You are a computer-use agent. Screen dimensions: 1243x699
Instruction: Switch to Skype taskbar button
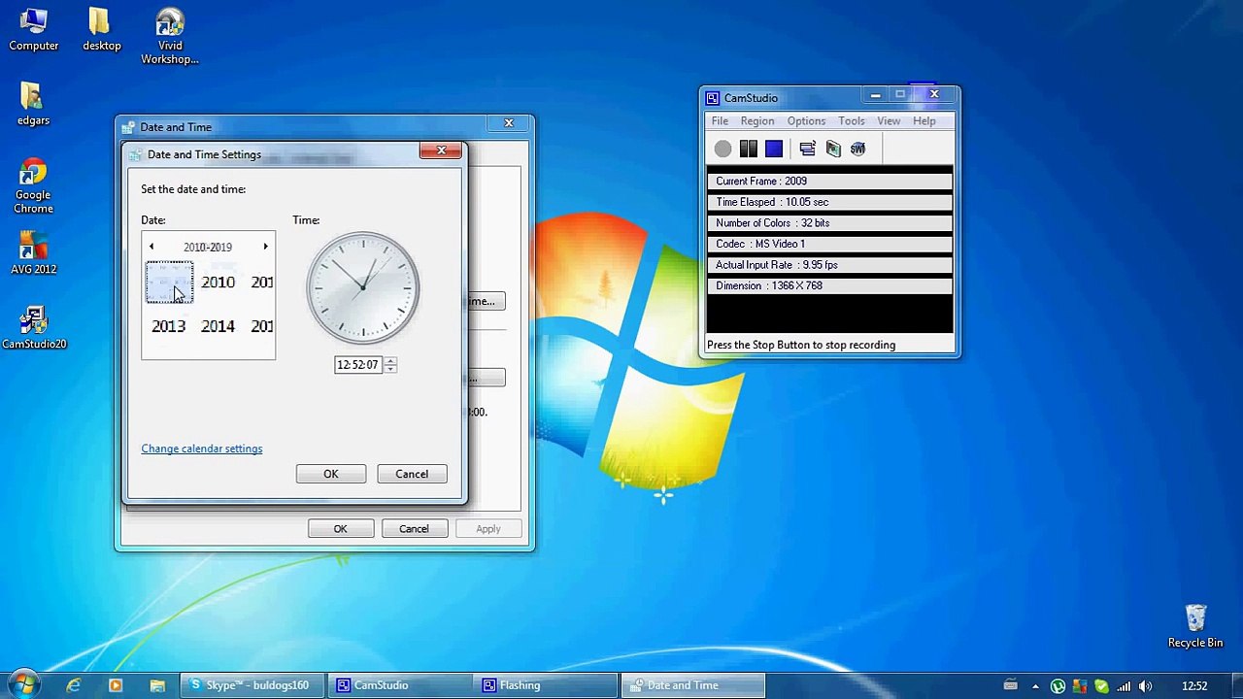(251, 685)
